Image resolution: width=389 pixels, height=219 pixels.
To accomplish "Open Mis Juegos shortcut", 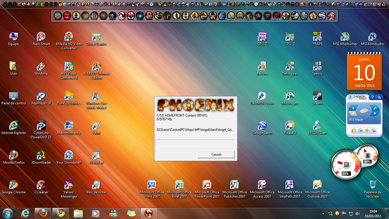I will point(290,99).
